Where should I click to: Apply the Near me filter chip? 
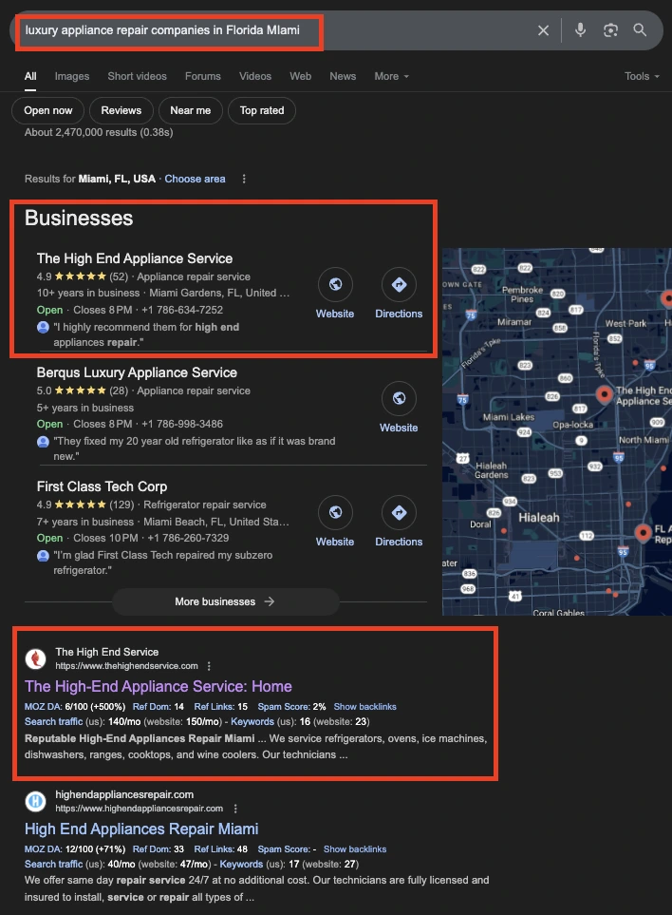click(191, 110)
